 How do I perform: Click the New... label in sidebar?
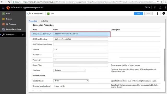point(9,14)
